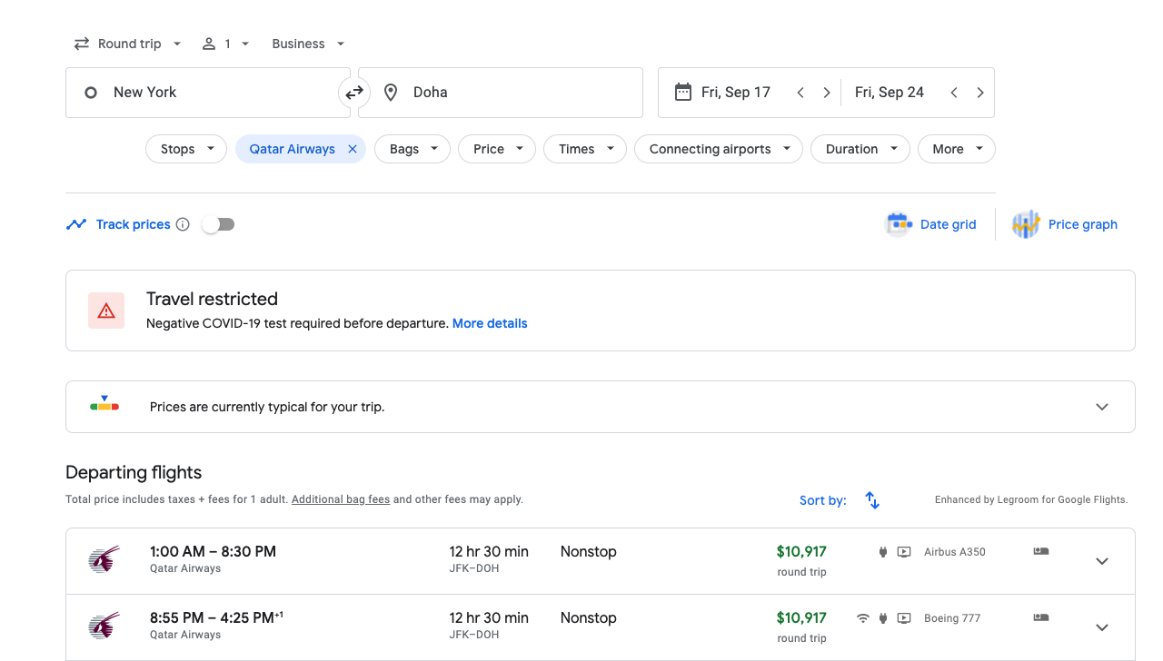Viewport: 1163px width, 661px height.
Task: Edit the New York origin field
Action: click(x=208, y=93)
